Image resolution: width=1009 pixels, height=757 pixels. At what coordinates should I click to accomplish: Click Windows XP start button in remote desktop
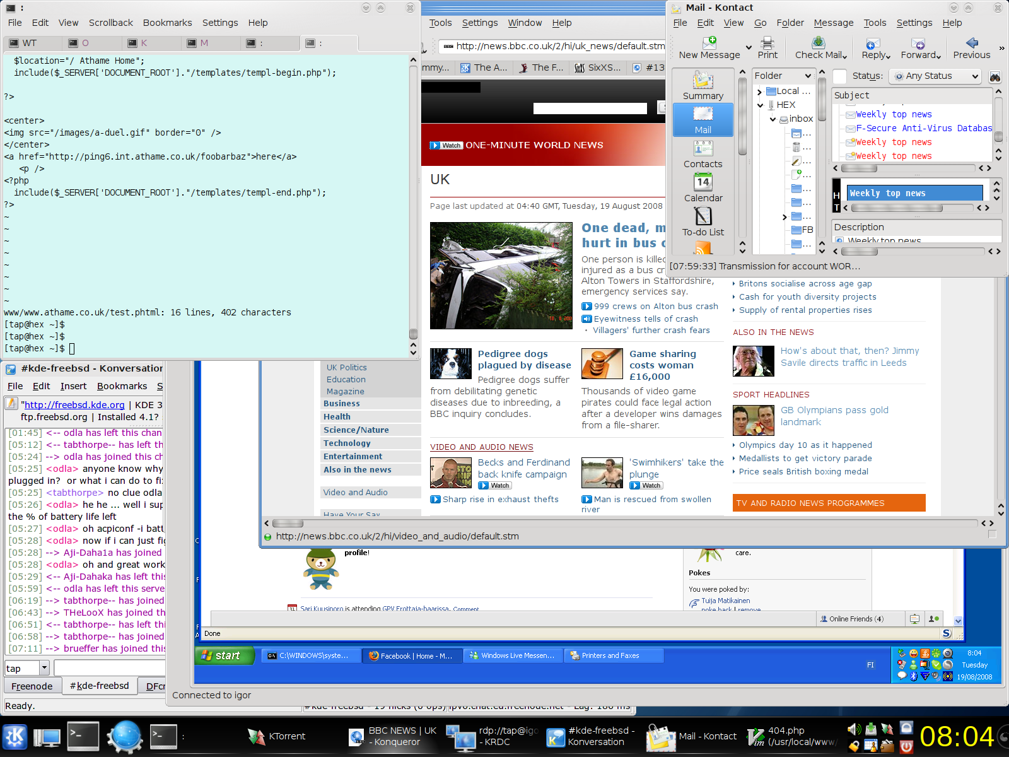(x=224, y=655)
